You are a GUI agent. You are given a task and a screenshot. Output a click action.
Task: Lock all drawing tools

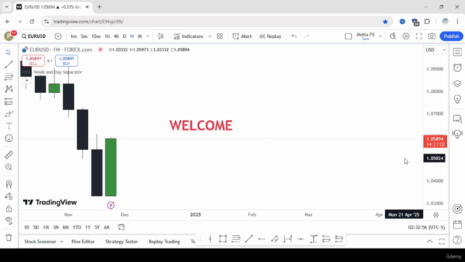pyautogui.click(x=9, y=209)
